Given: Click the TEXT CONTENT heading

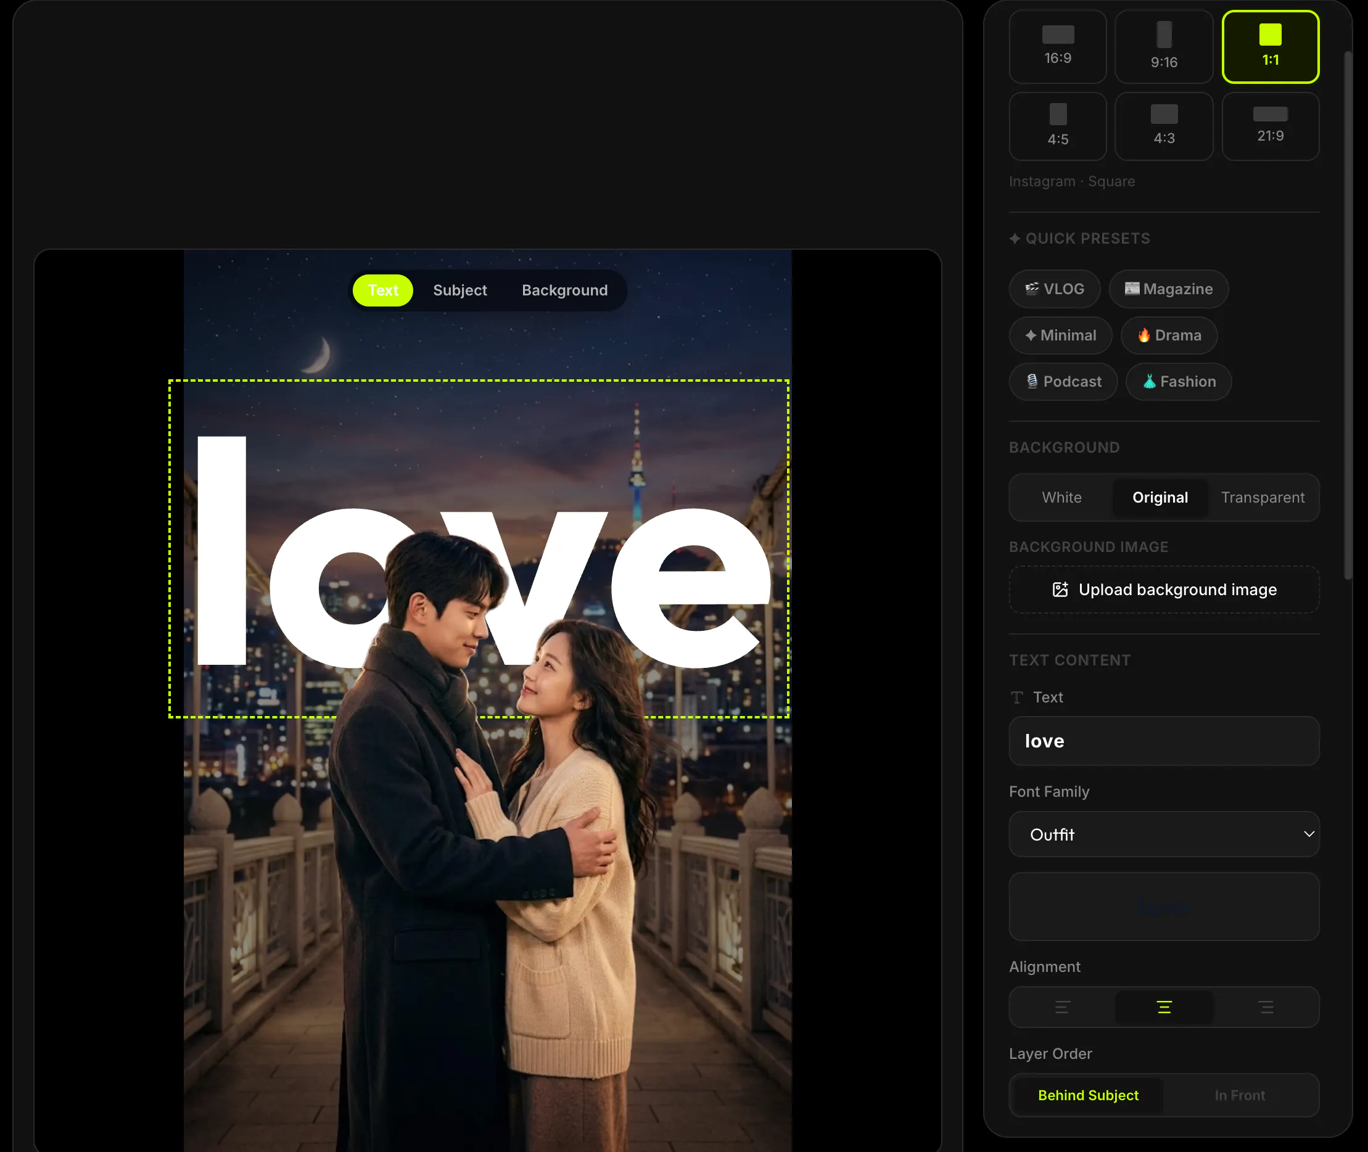Looking at the screenshot, I should [x=1069, y=660].
